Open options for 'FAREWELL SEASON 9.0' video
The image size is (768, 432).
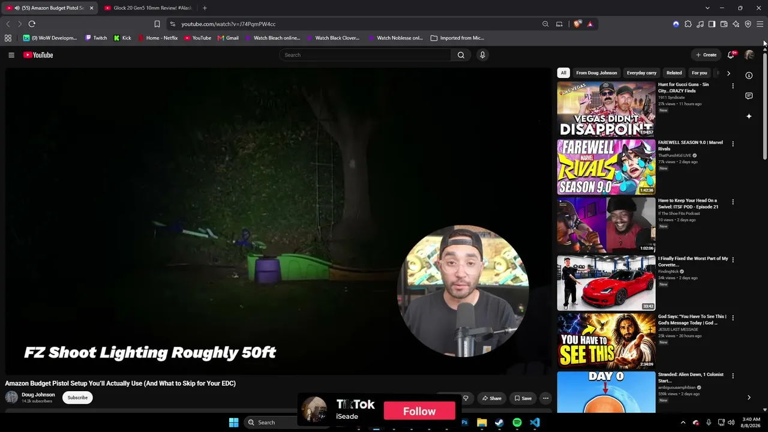[733, 144]
